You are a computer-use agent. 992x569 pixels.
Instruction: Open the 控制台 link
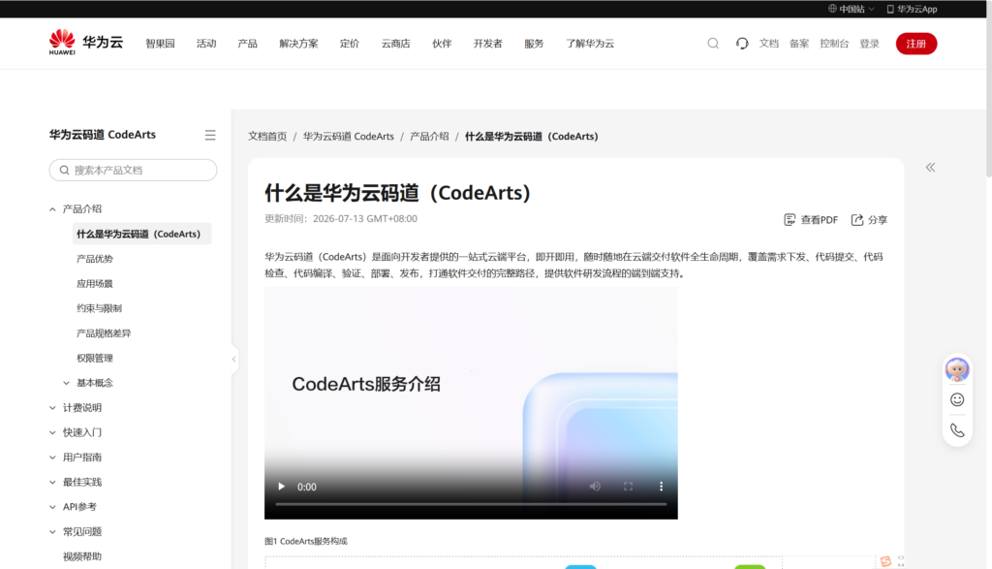pyautogui.click(x=834, y=44)
